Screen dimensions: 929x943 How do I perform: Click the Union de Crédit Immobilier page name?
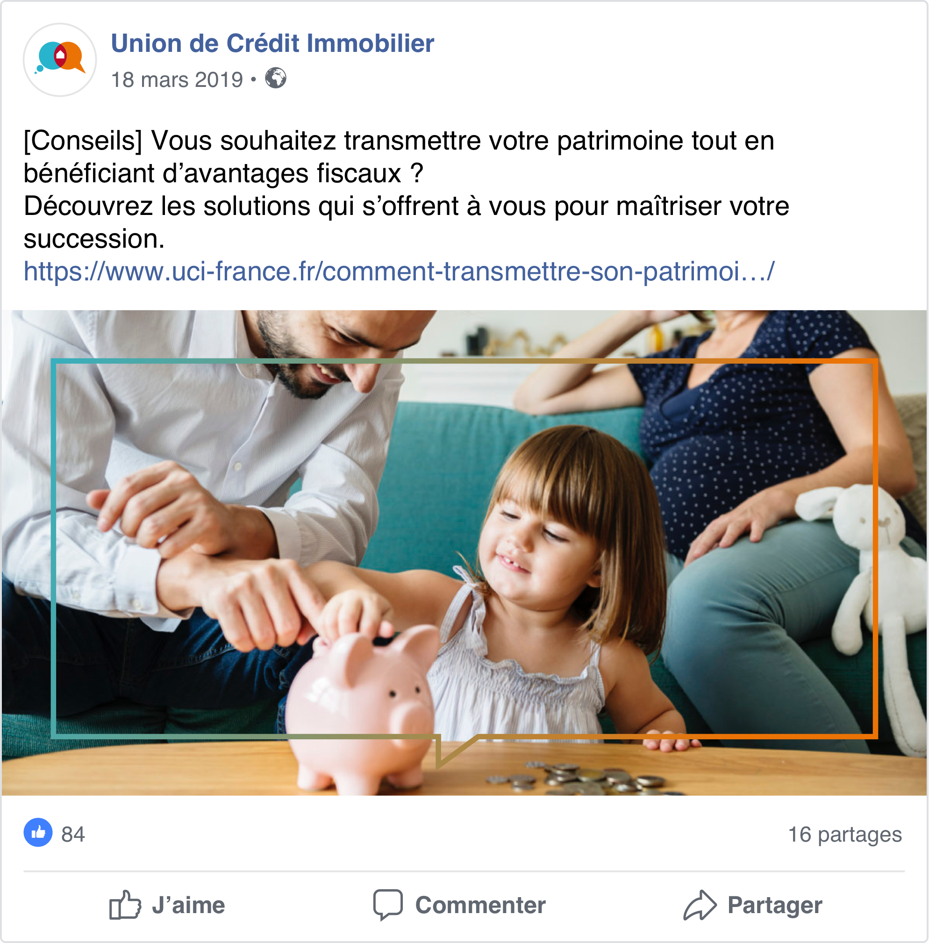pos(272,43)
